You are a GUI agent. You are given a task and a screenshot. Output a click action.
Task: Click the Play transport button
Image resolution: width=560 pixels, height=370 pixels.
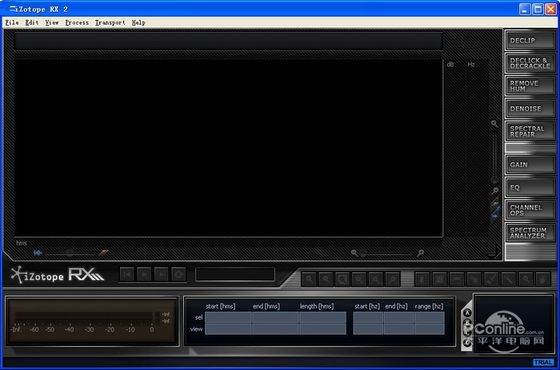144,274
